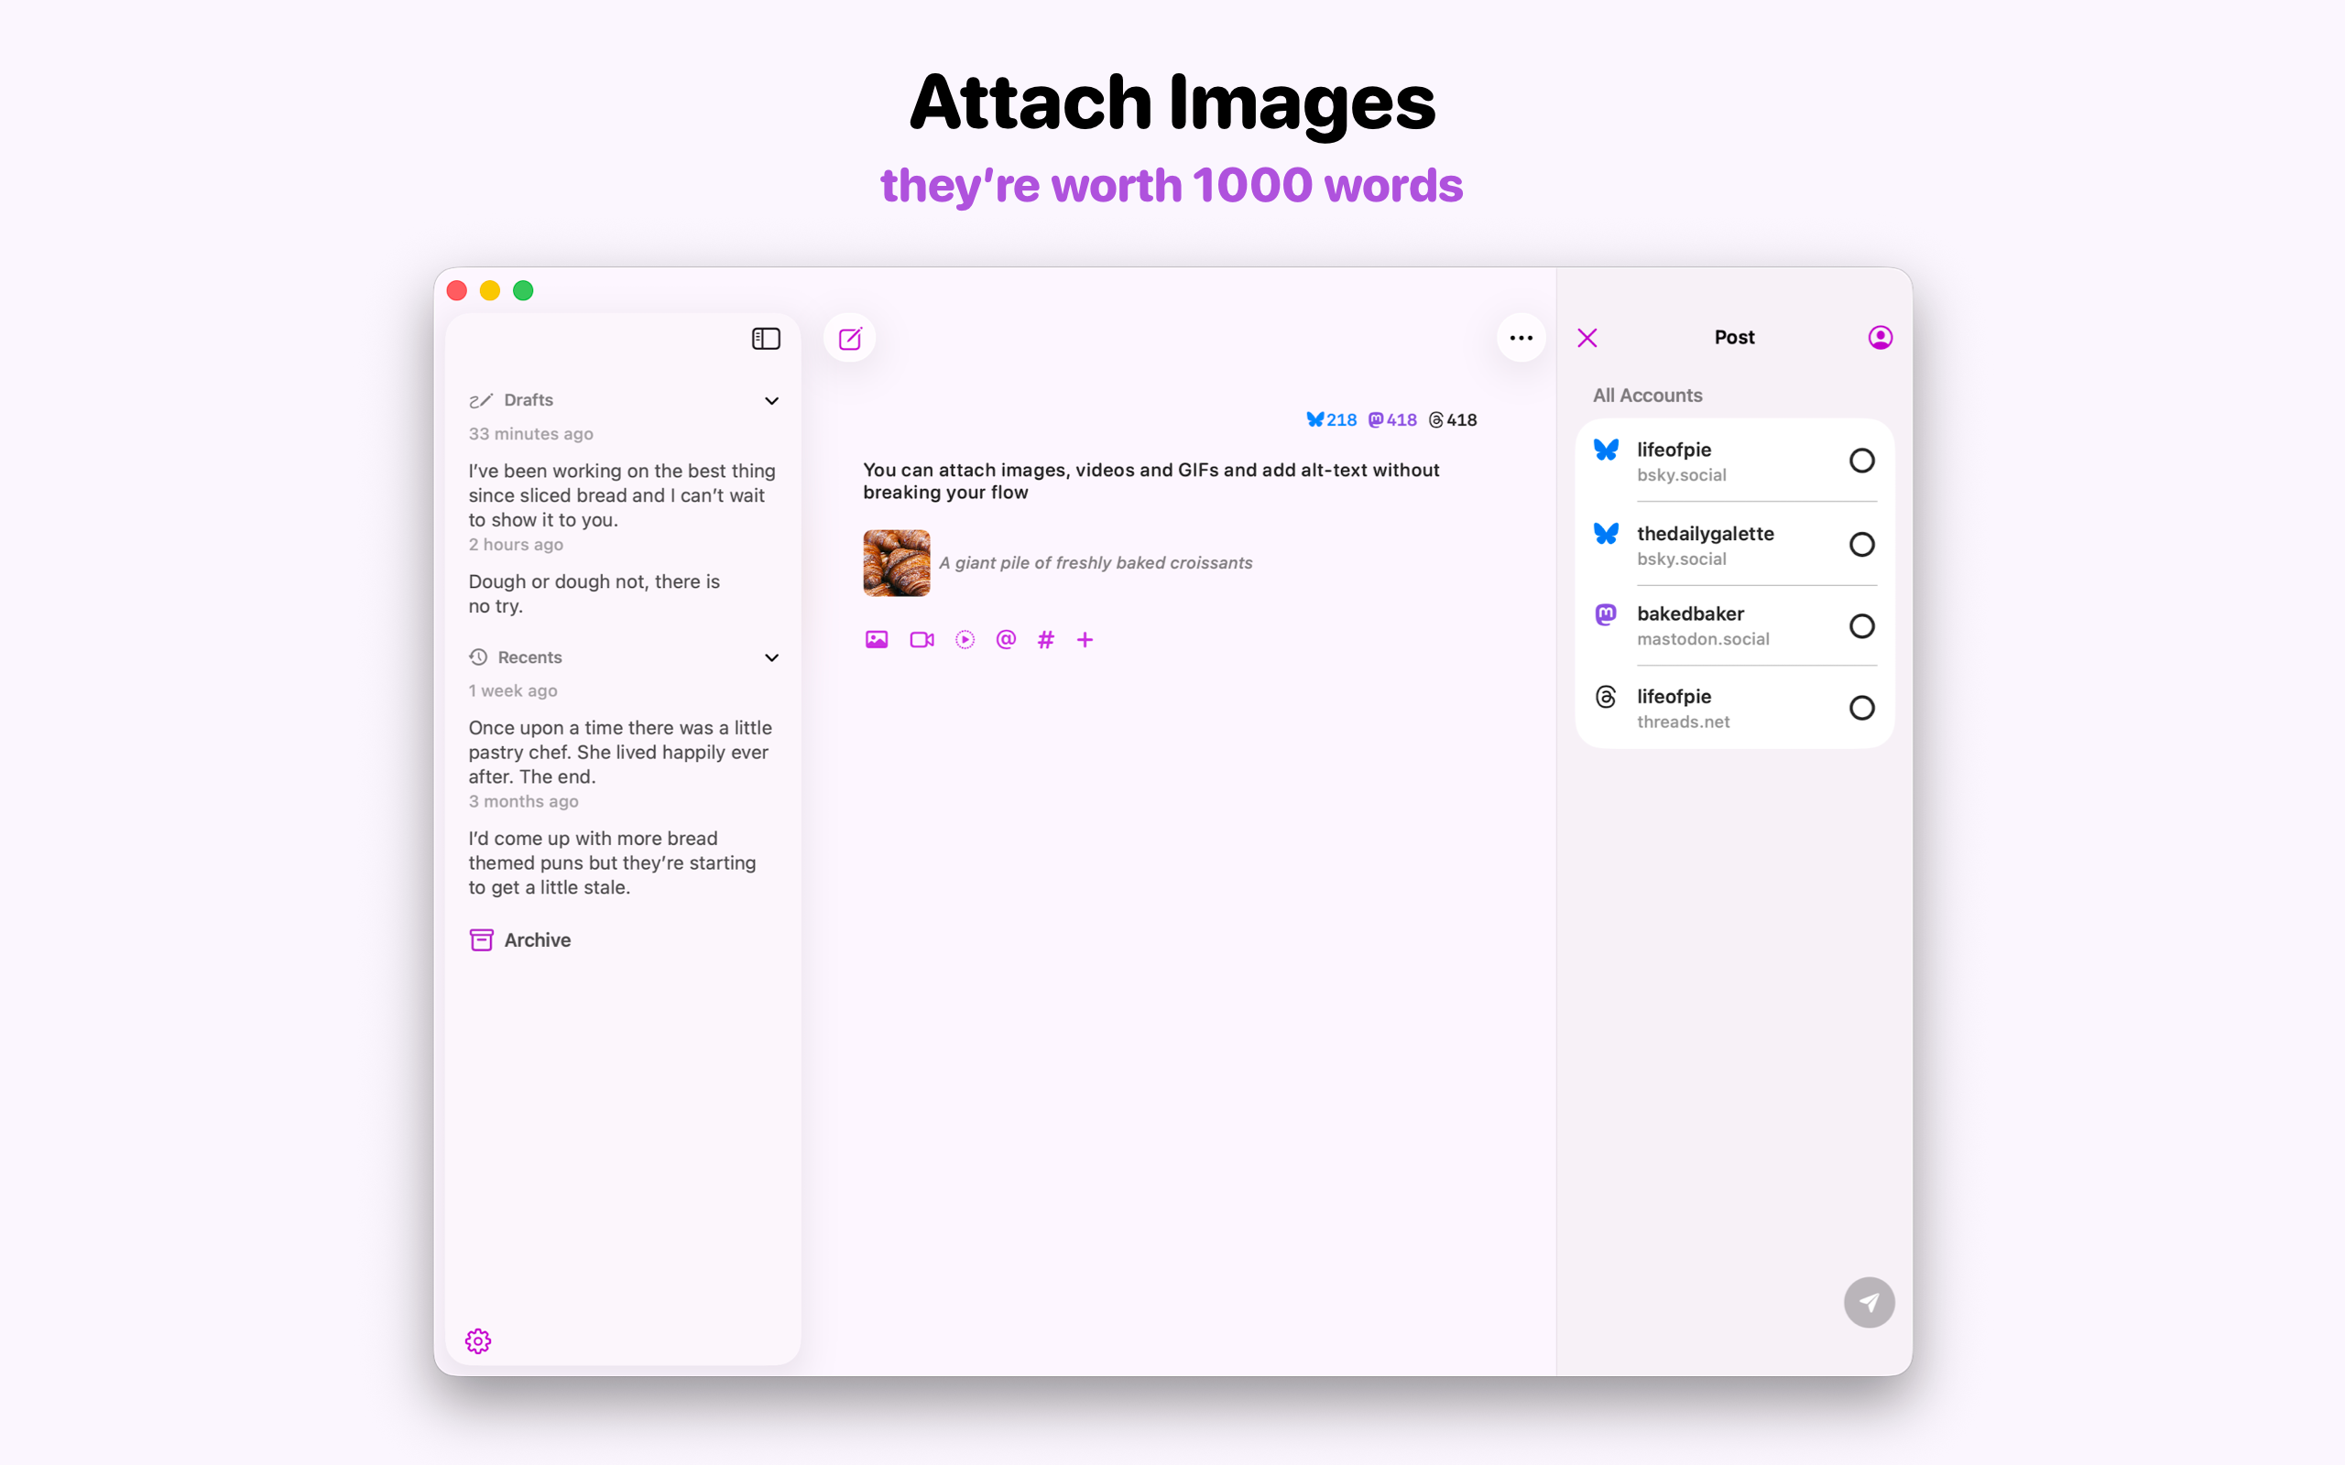2345x1465 pixels.
Task: Open draft 'Dough or dough not, there is no try.'
Action: [x=594, y=594]
